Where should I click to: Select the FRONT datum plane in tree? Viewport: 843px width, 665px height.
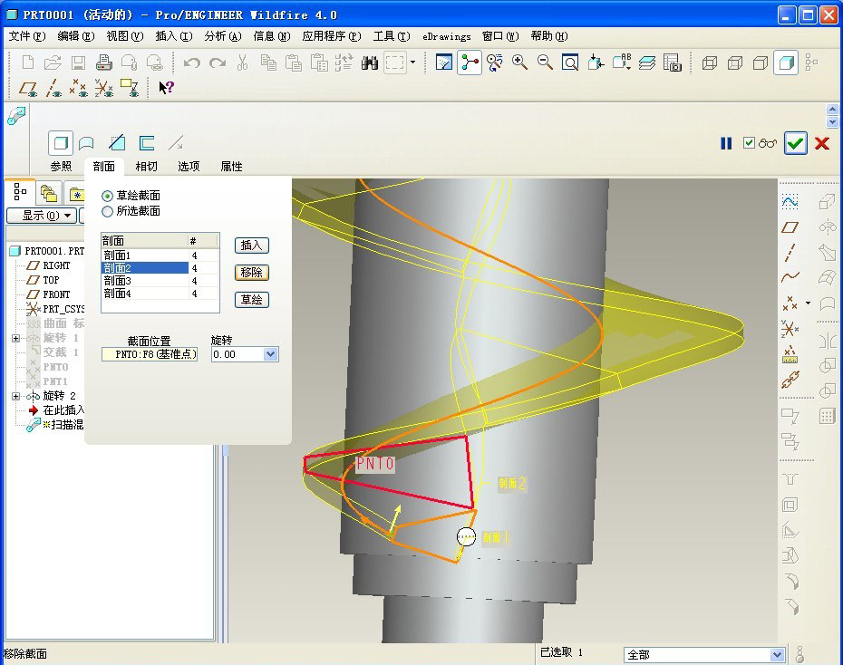click(x=56, y=294)
